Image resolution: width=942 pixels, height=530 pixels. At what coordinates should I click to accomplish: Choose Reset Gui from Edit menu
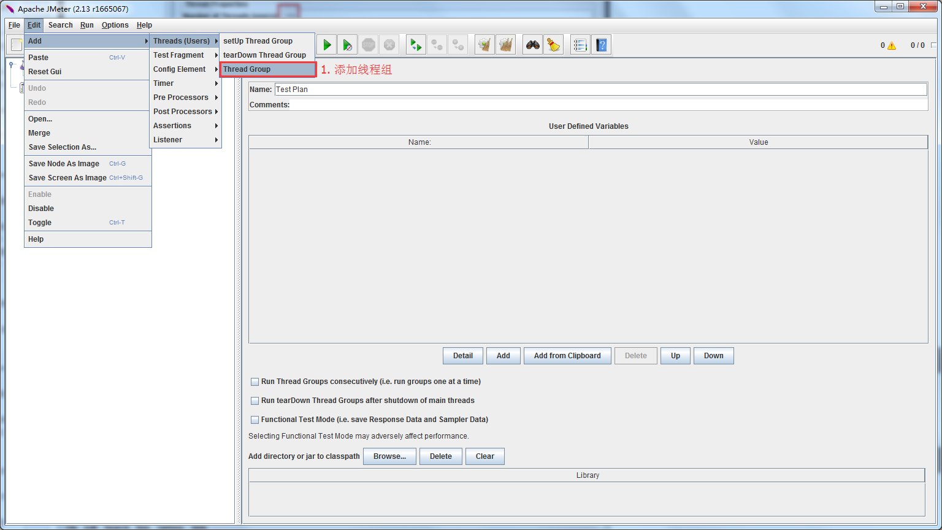[88, 72]
